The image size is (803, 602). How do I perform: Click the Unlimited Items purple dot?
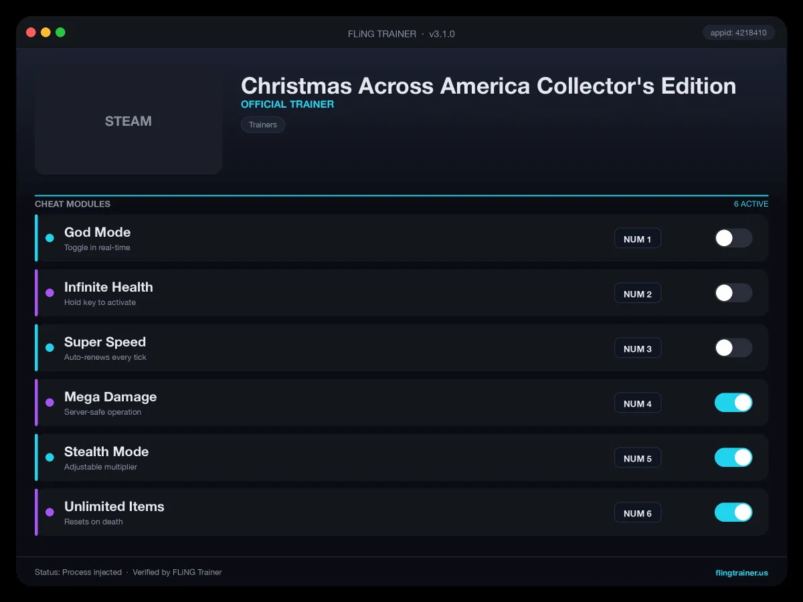[x=50, y=512]
